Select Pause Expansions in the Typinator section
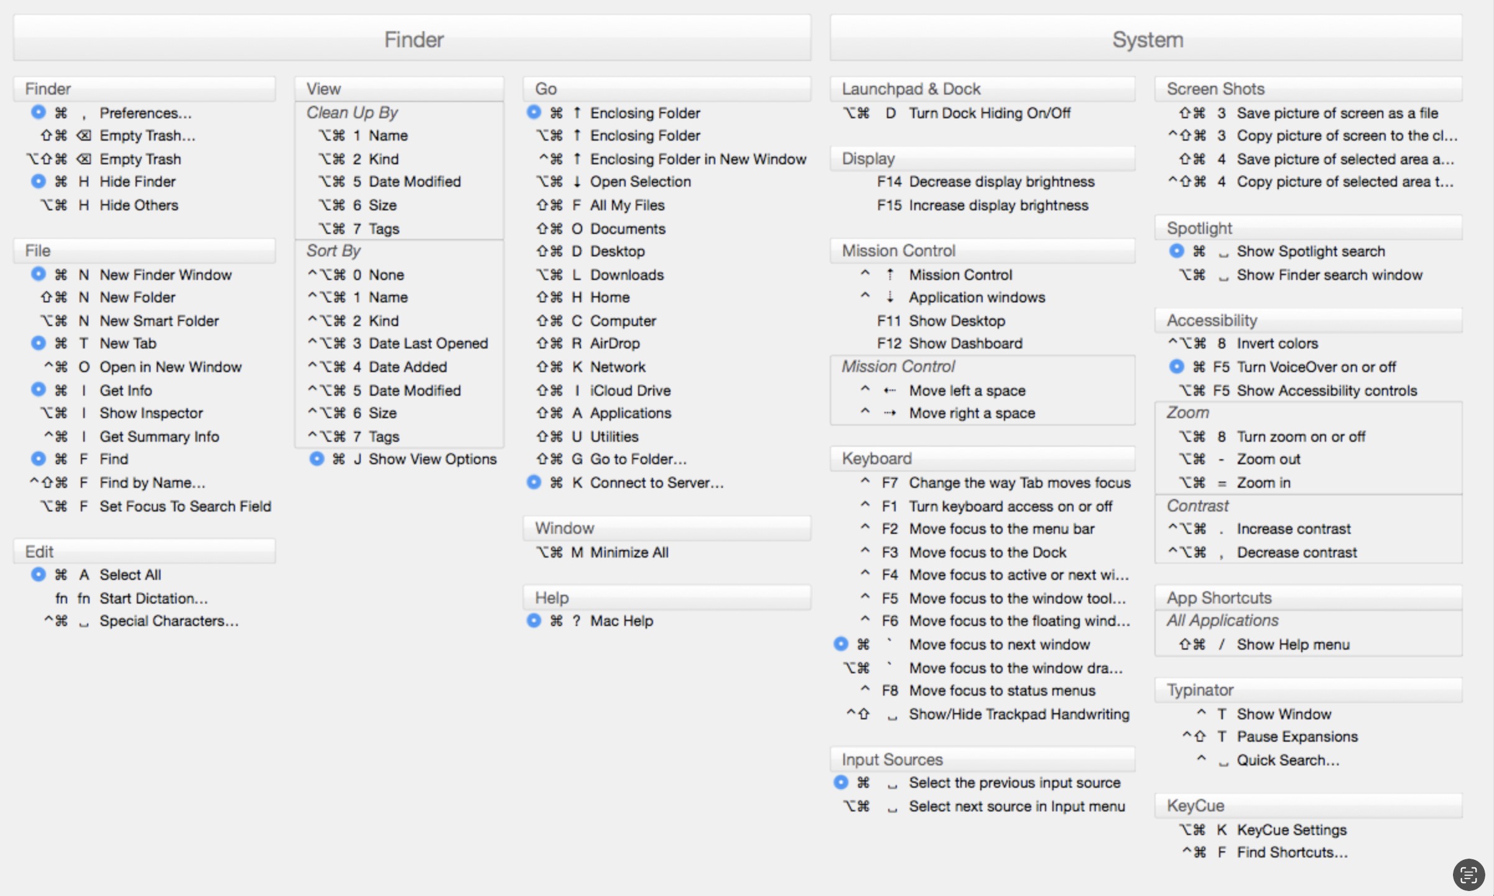Viewport: 1494px width, 896px height. click(1297, 737)
